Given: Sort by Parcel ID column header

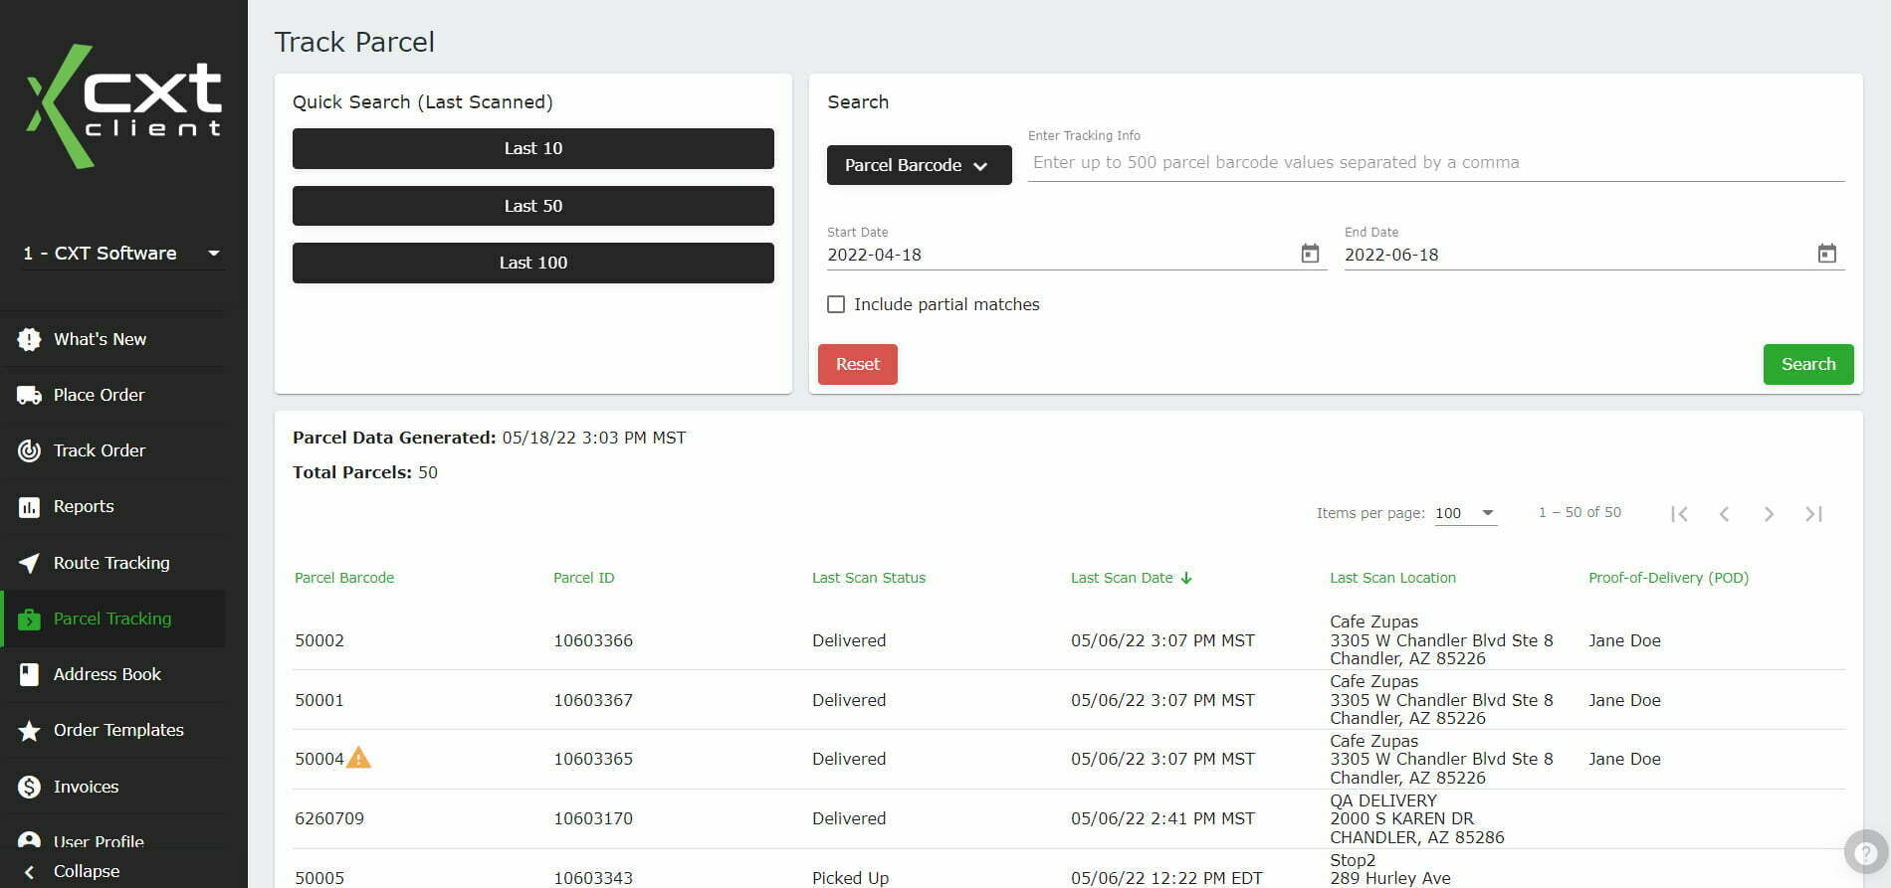Looking at the screenshot, I should coord(583,578).
